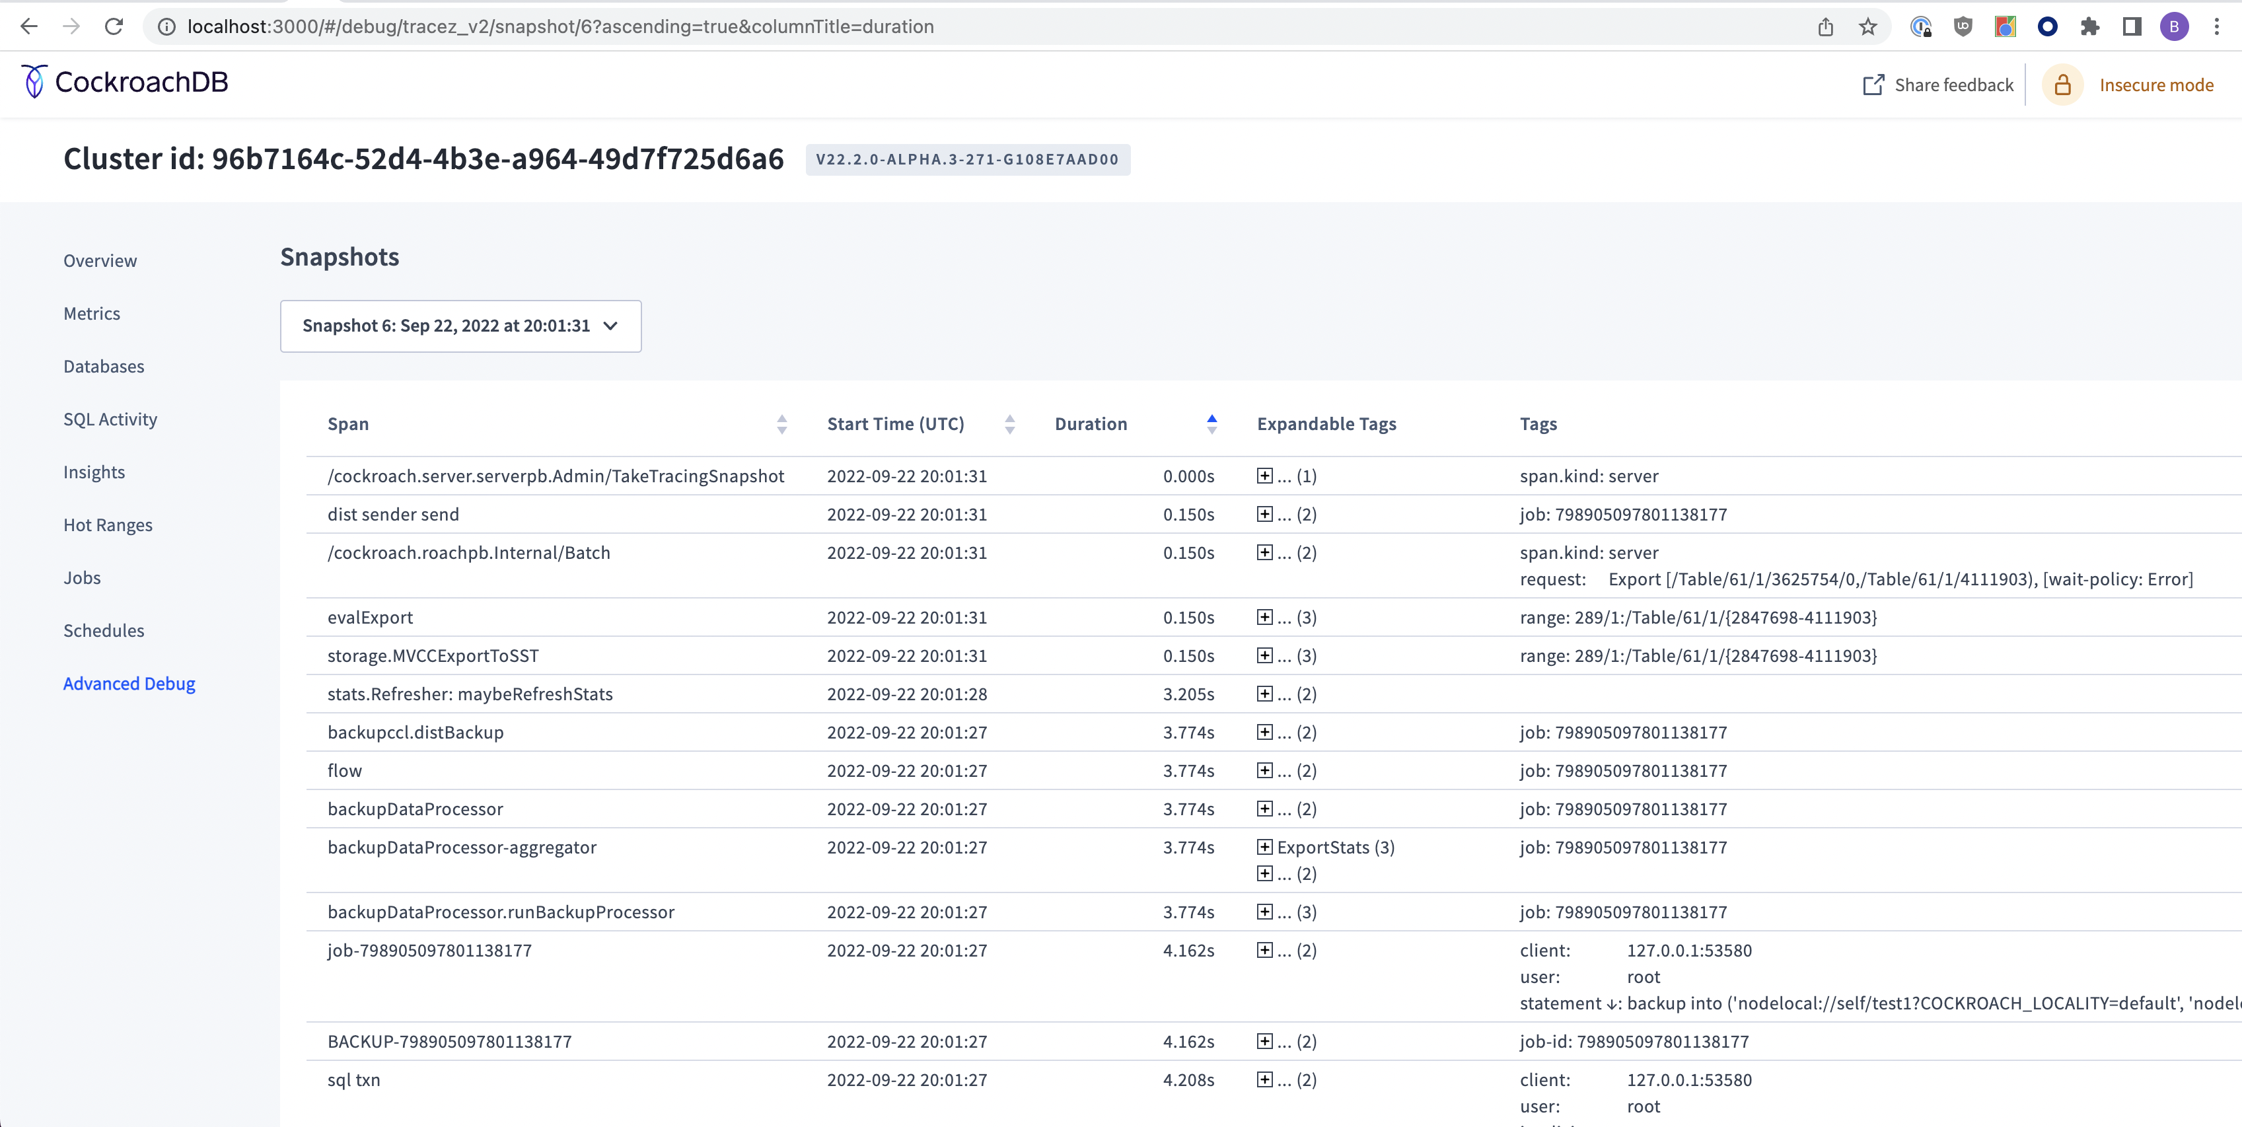The image size is (2242, 1127).
Task: Open Hot Ranges sidebar item
Action: pos(108,525)
